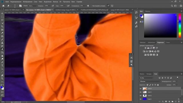The image size is (183, 103).
Task: Click the hue slider strip
Action: coord(180,25)
